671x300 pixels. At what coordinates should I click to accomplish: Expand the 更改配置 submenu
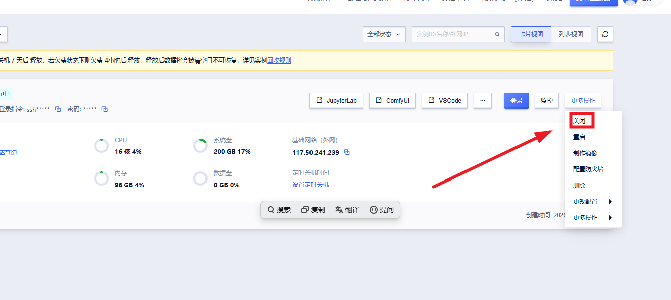coord(593,202)
